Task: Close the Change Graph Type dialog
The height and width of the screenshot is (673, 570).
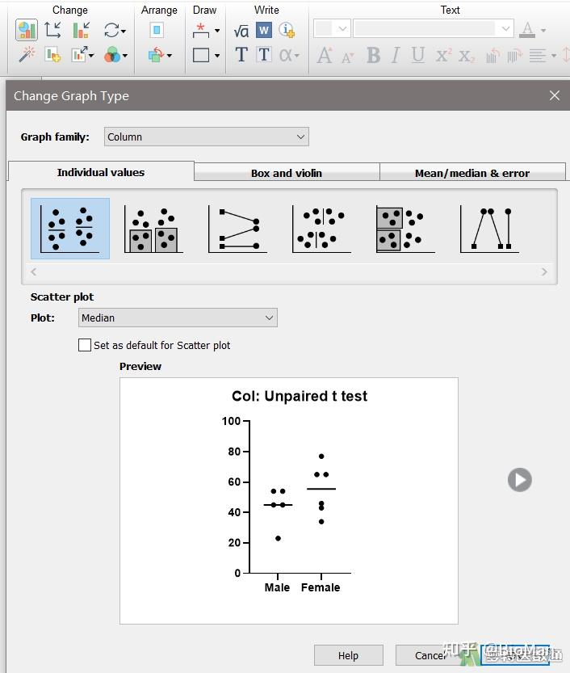Action: 555,95
